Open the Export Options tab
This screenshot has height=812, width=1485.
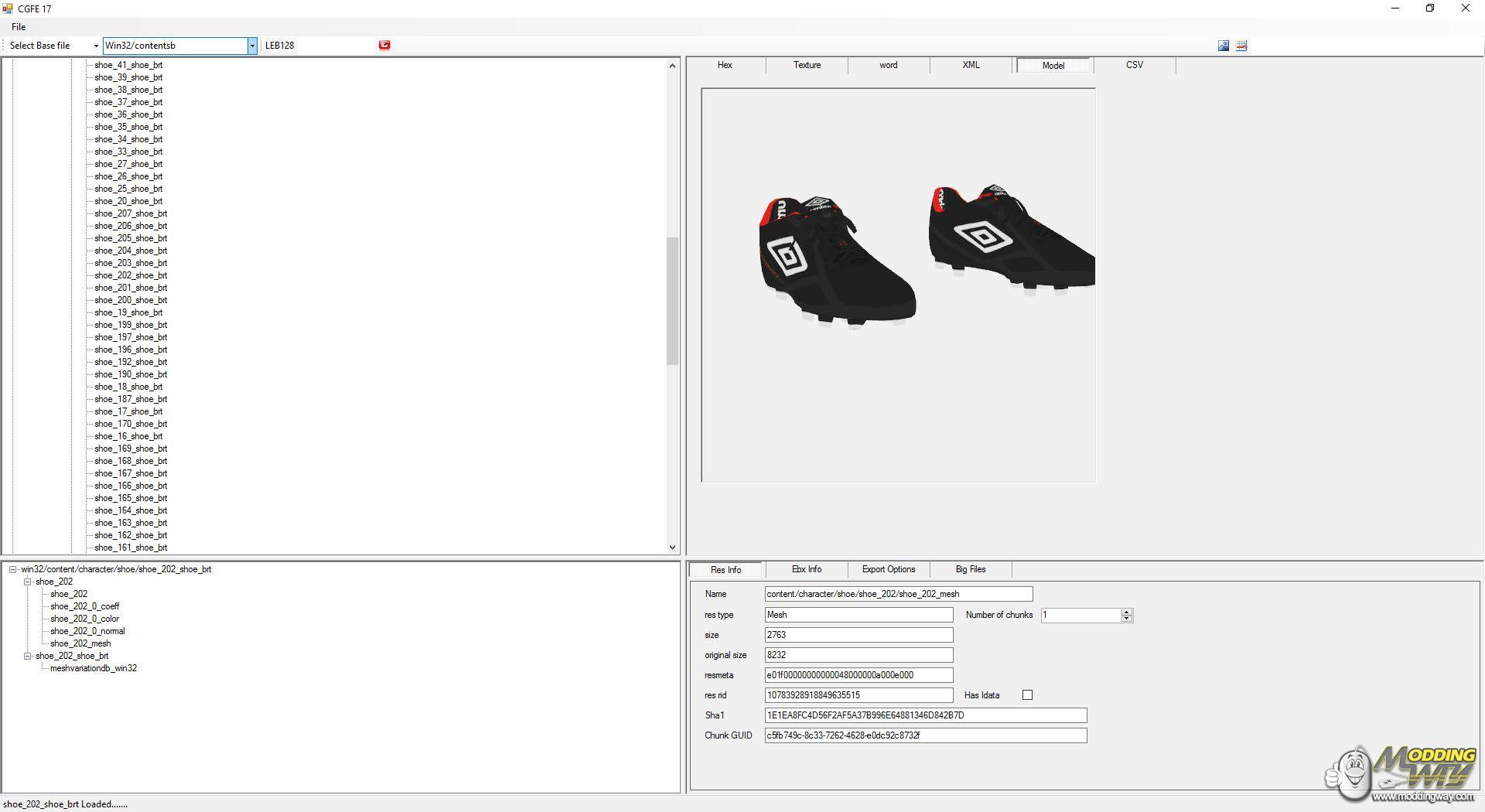[x=888, y=569]
